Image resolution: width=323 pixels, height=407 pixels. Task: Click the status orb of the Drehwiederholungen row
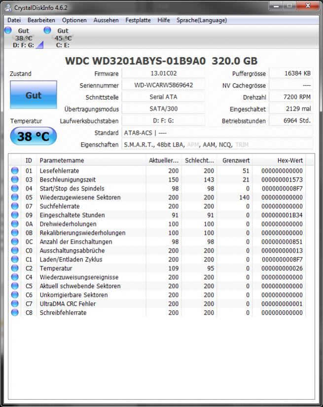(x=15, y=224)
